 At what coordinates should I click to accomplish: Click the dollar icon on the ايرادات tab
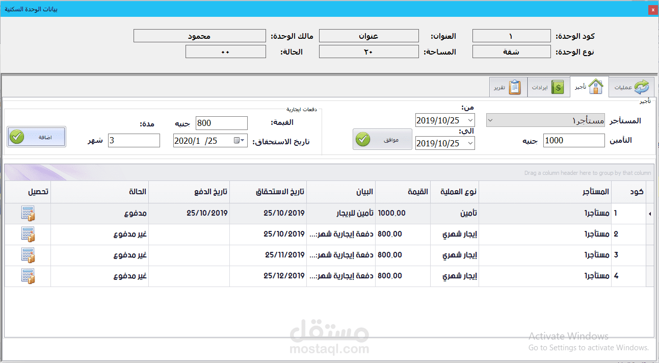(x=559, y=87)
